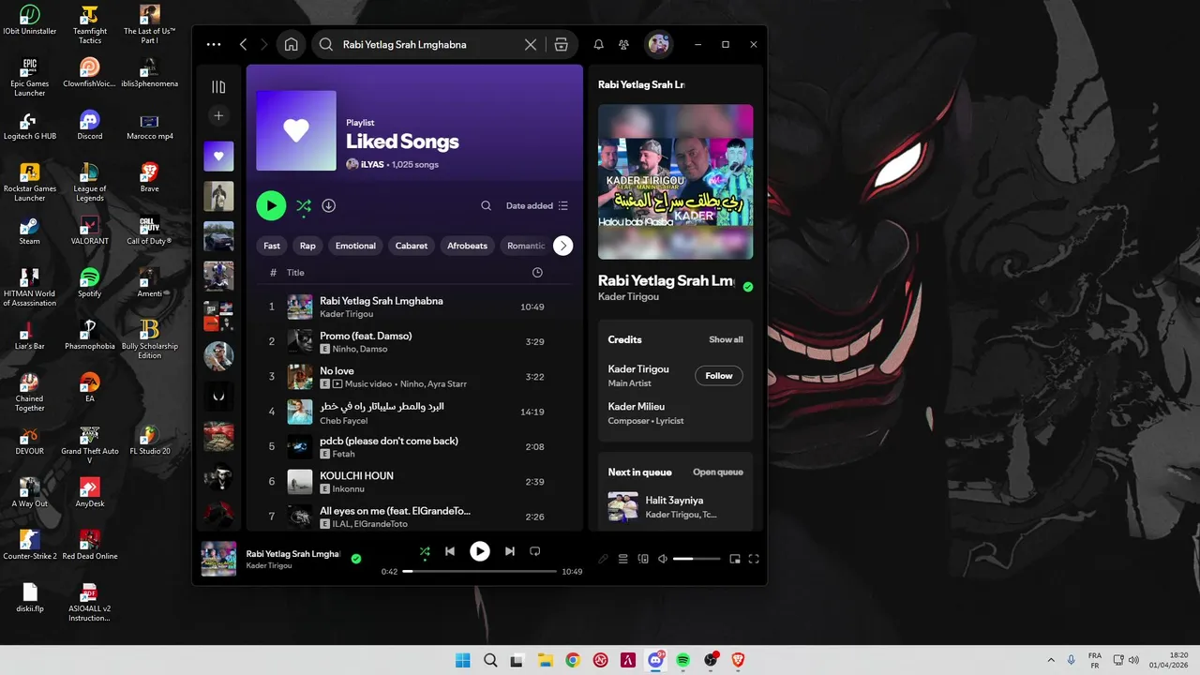Open the Browse icon in search bar
Screen dimensions: 1200x675
click(561, 44)
